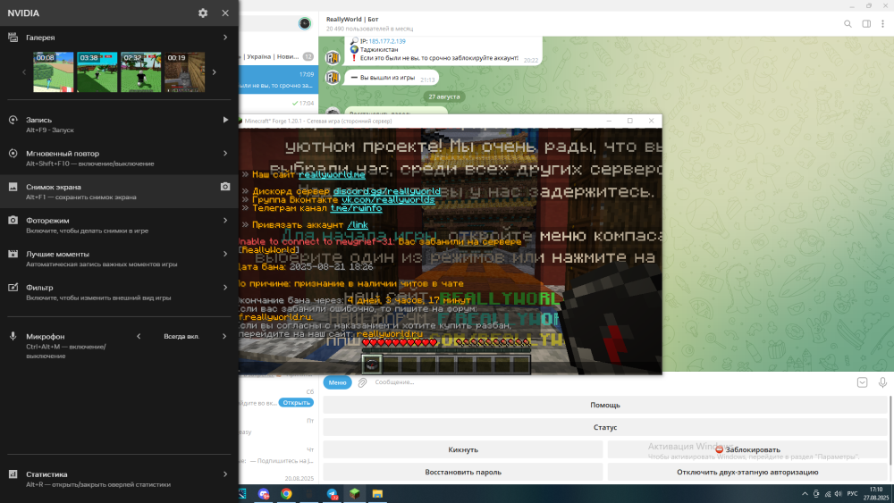Screen dimensions: 894x503
Task: Select the Мгновенный повтор row
Action: pyautogui.click(x=119, y=158)
